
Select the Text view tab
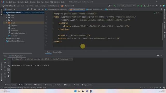(x=49, y=52)
